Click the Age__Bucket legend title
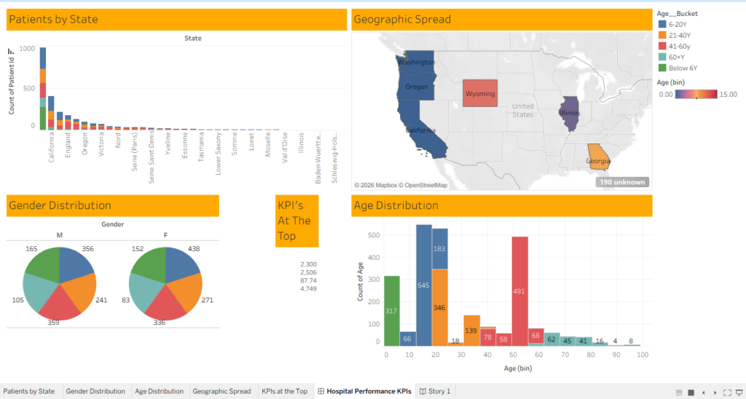 [x=677, y=14]
